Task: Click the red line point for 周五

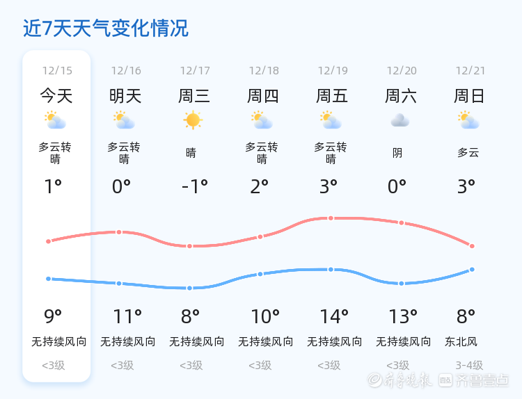Action: tap(331, 218)
